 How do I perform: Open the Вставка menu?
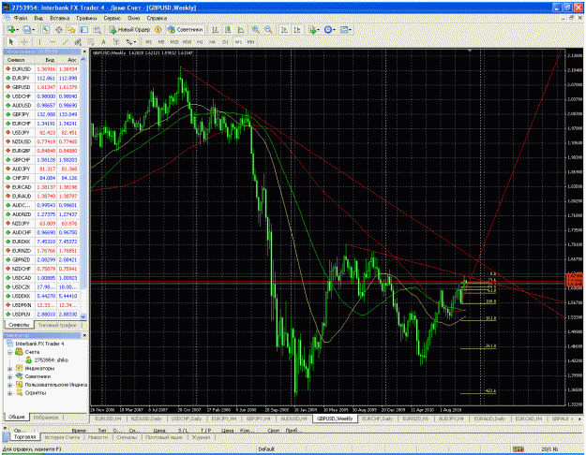[59, 18]
